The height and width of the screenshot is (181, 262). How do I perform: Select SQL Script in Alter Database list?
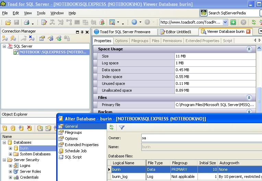[x=73, y=157]
